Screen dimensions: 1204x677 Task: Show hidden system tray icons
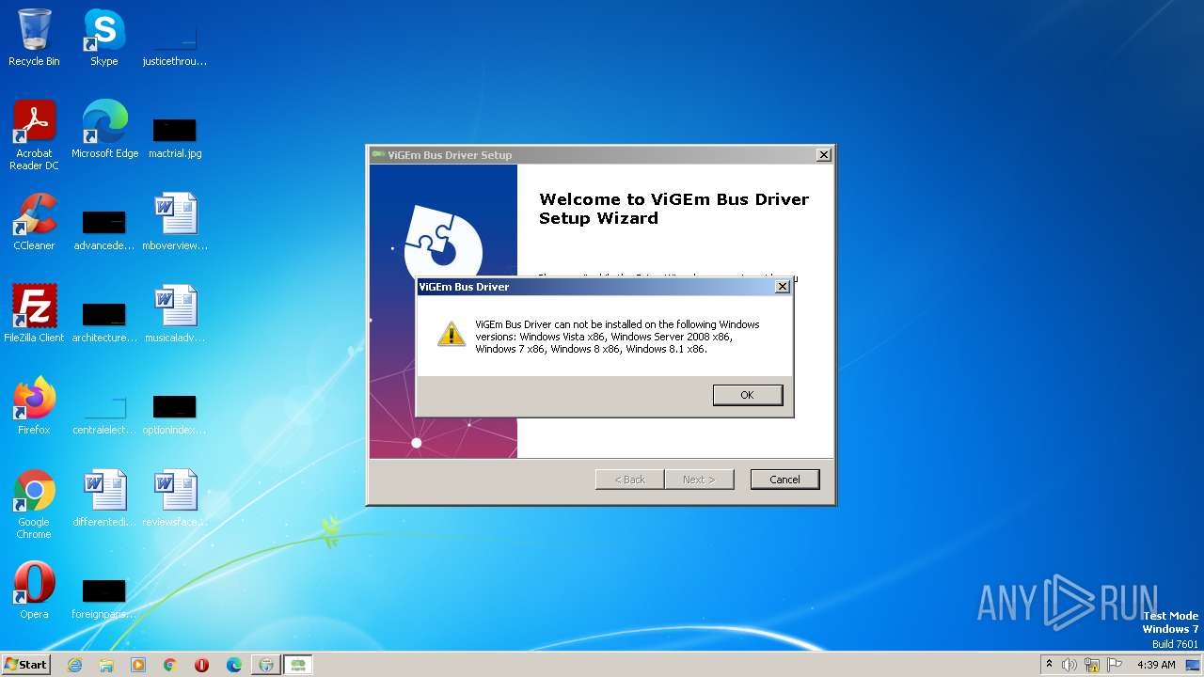click(x=1050, y=664)
